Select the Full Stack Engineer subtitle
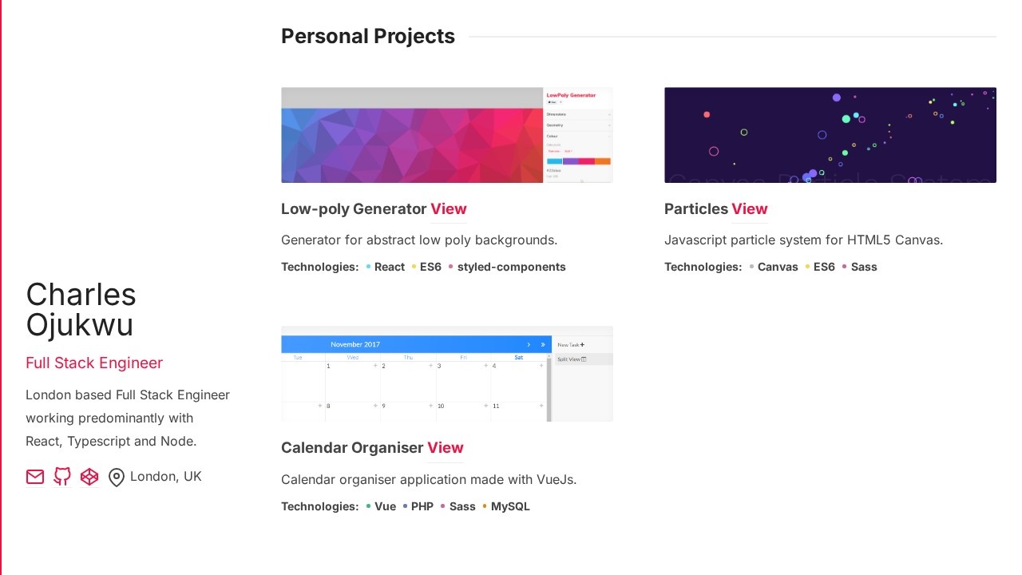 click(x=94, y=363)
